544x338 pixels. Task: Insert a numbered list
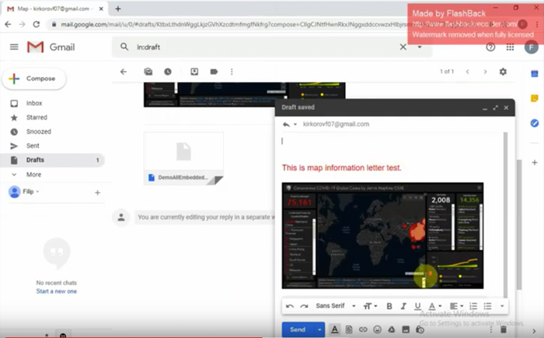473,306
